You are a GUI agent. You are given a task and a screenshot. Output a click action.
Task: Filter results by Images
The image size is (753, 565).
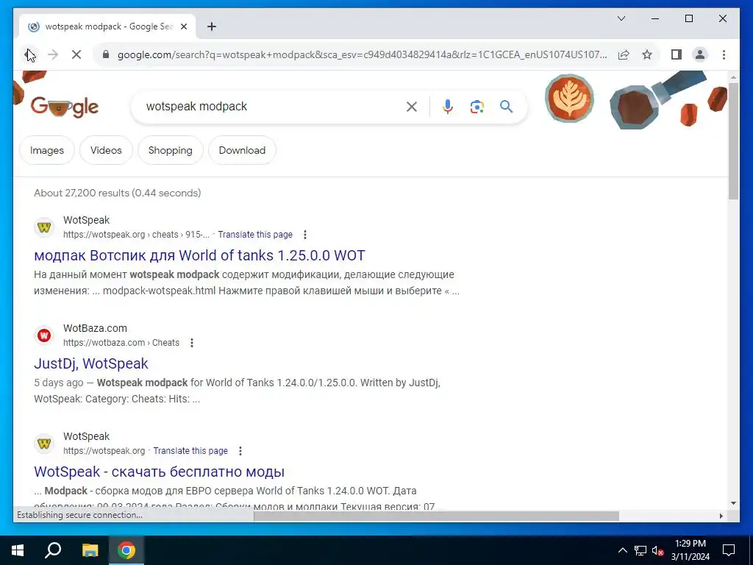(47, 150)
